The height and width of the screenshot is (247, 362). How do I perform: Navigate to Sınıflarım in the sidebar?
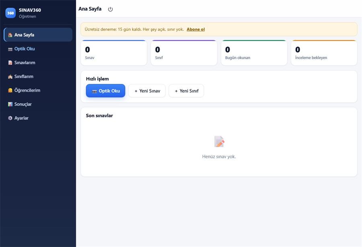[38, 76]
